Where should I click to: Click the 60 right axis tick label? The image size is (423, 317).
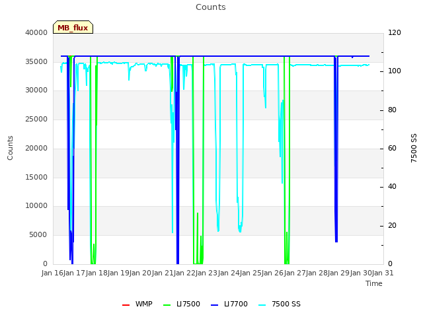point(392,148)
